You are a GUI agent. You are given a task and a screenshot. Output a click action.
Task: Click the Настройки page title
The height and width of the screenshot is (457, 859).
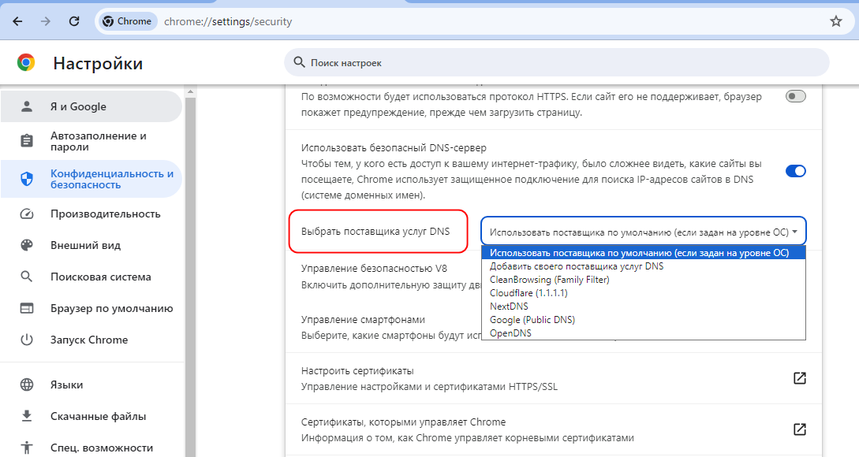(x=98, y=64)
